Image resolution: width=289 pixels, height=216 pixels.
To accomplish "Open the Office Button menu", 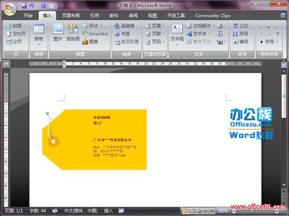I will pos(10,9).
